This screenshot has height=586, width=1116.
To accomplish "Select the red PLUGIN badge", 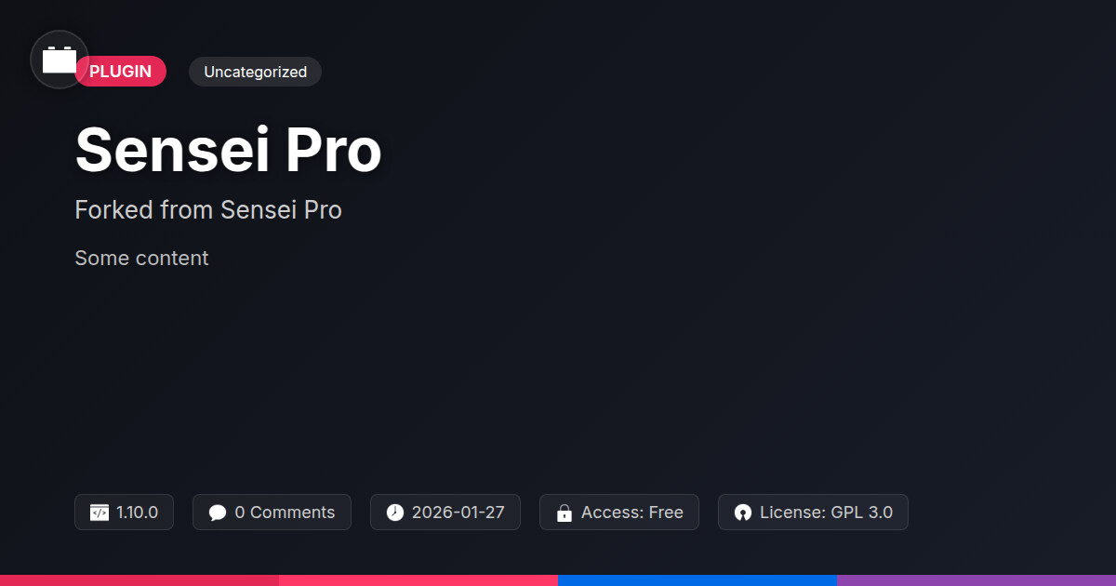I will pos(121,72).
